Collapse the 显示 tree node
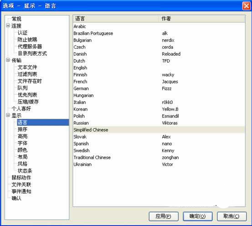The image size is (252, 226). (8, 115)
